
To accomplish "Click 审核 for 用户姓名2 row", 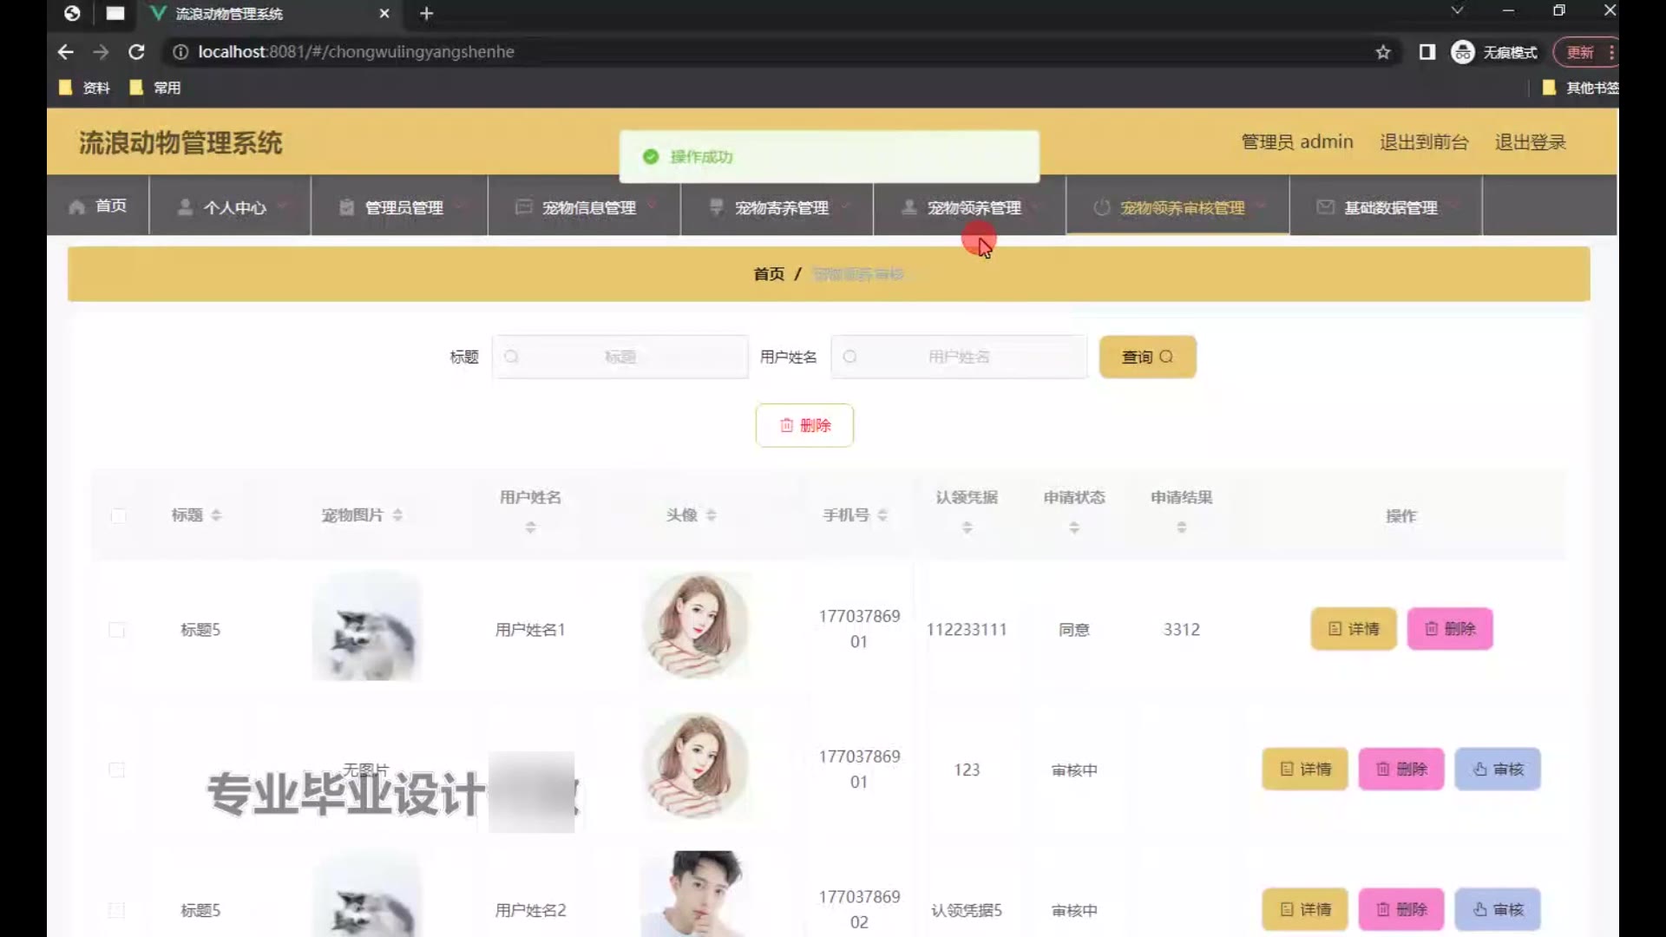I will coord(1498,909).
